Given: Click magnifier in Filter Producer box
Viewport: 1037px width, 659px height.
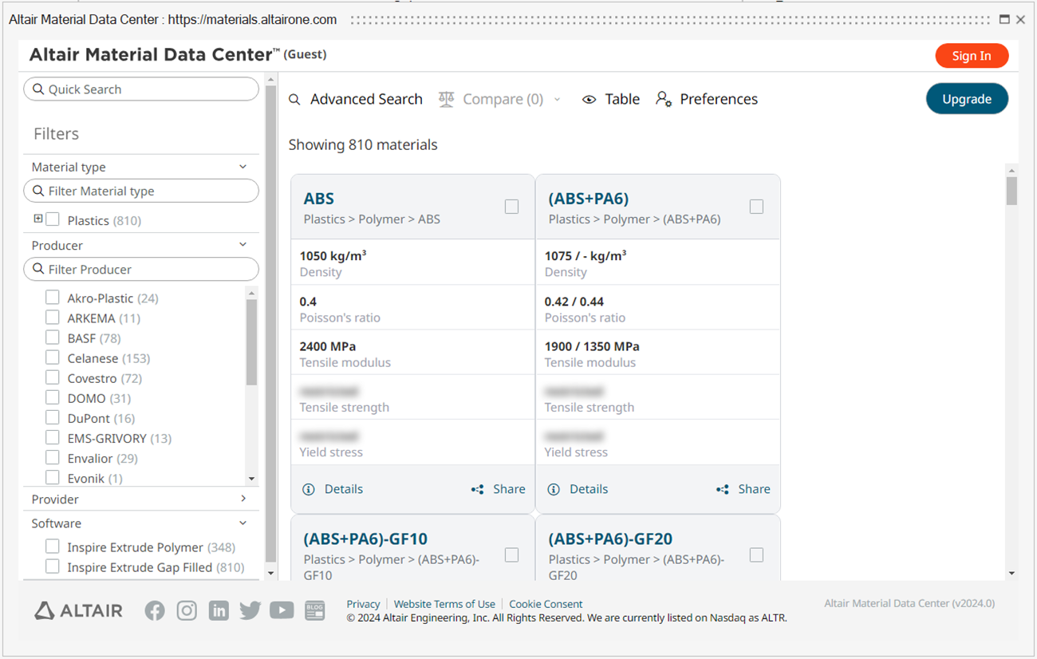Looking at the screenshot, I should [x=38, y=269].
